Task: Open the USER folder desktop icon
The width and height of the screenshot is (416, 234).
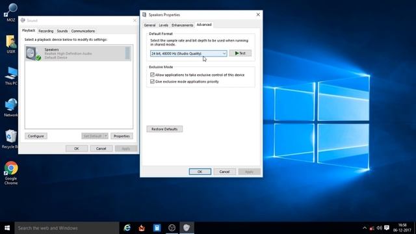Action: pos(10,44)
